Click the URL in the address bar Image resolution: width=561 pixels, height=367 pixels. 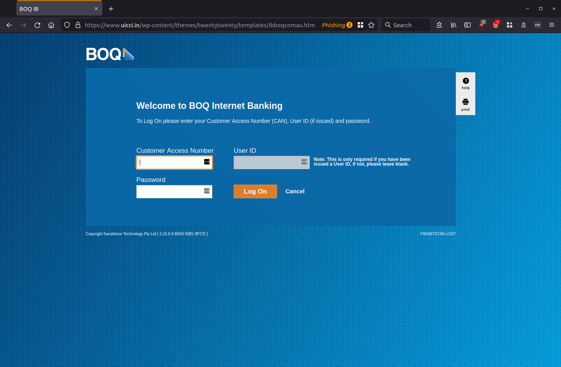pyautogui.click(x=200, y=25)
